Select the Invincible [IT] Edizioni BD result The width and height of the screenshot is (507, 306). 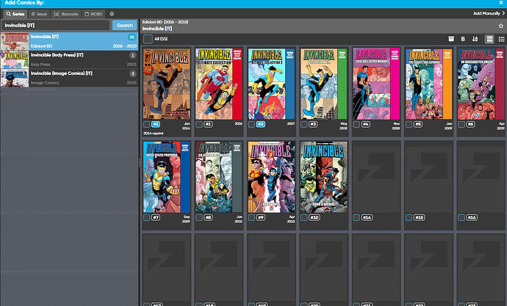[69, 41]
